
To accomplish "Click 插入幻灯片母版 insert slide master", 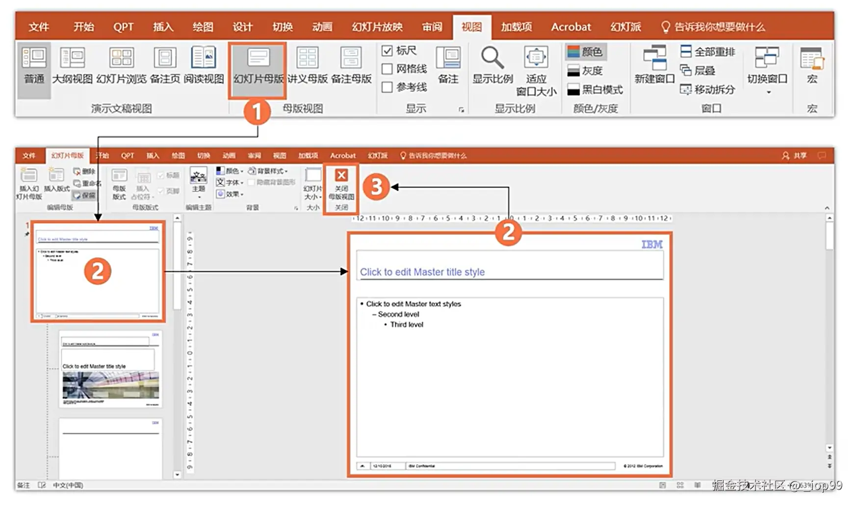I will pos(29,183).
